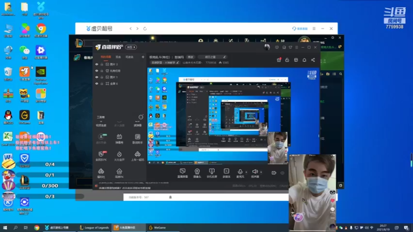Open League of Legends from the taskbar
Image resolution: width=413 pixels, height=232 pixels.
94,227
